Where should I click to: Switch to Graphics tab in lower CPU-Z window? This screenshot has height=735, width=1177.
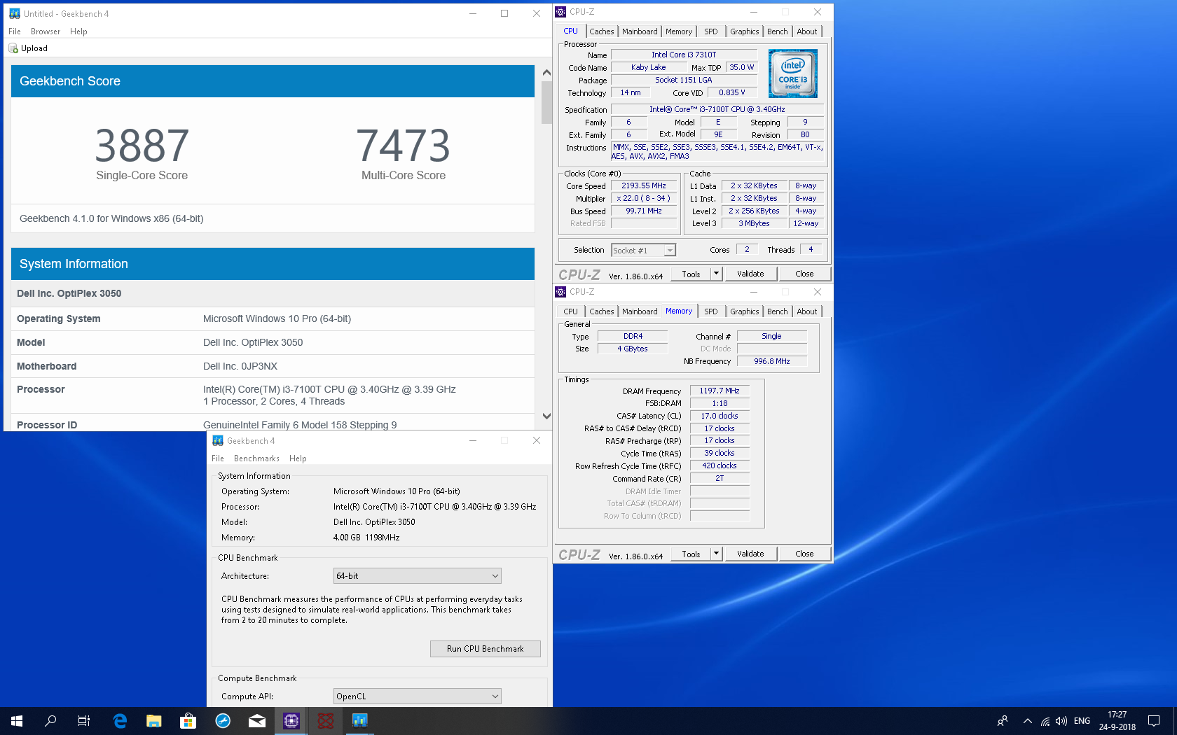click(744, 311)
